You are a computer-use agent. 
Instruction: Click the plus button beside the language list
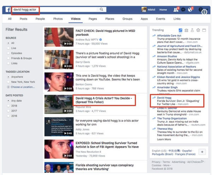click(202, 152)
